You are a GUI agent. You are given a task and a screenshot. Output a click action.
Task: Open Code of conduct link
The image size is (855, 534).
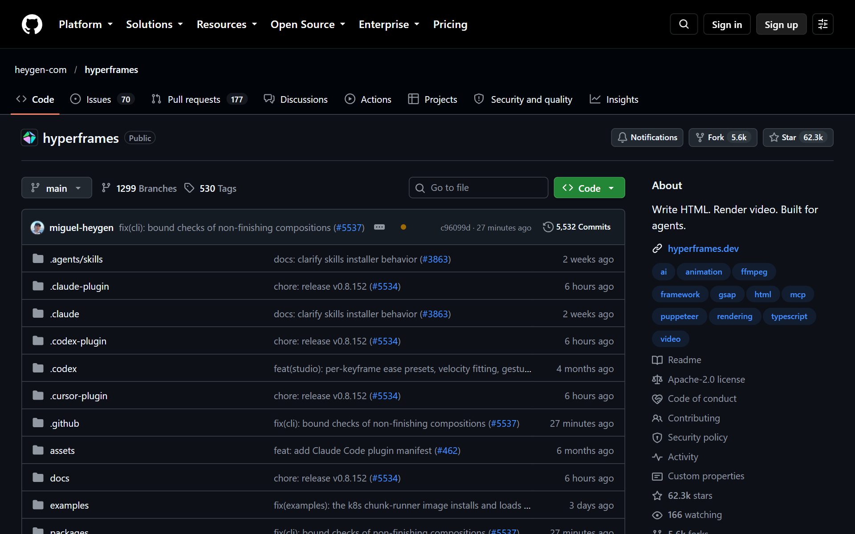(694, 399)
